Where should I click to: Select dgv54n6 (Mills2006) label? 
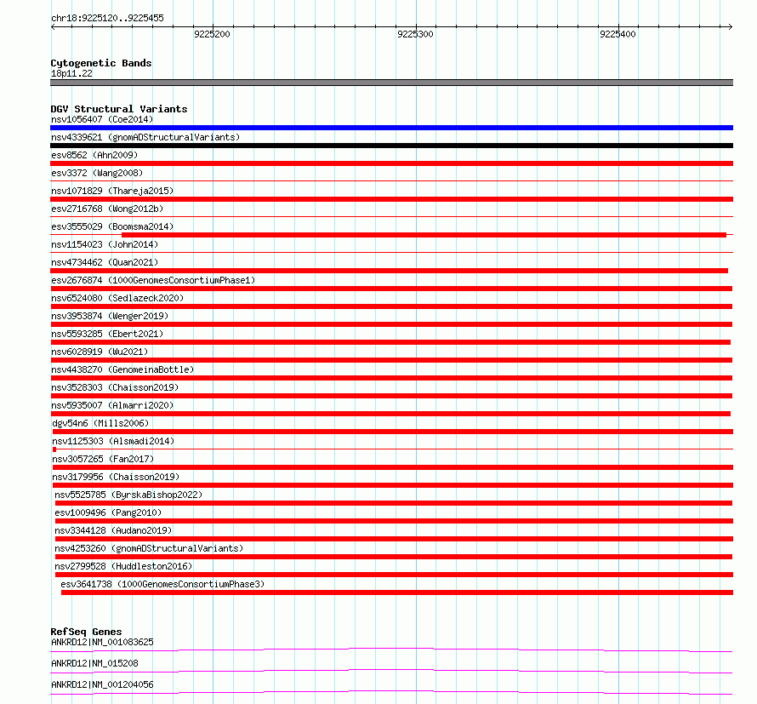100,423
